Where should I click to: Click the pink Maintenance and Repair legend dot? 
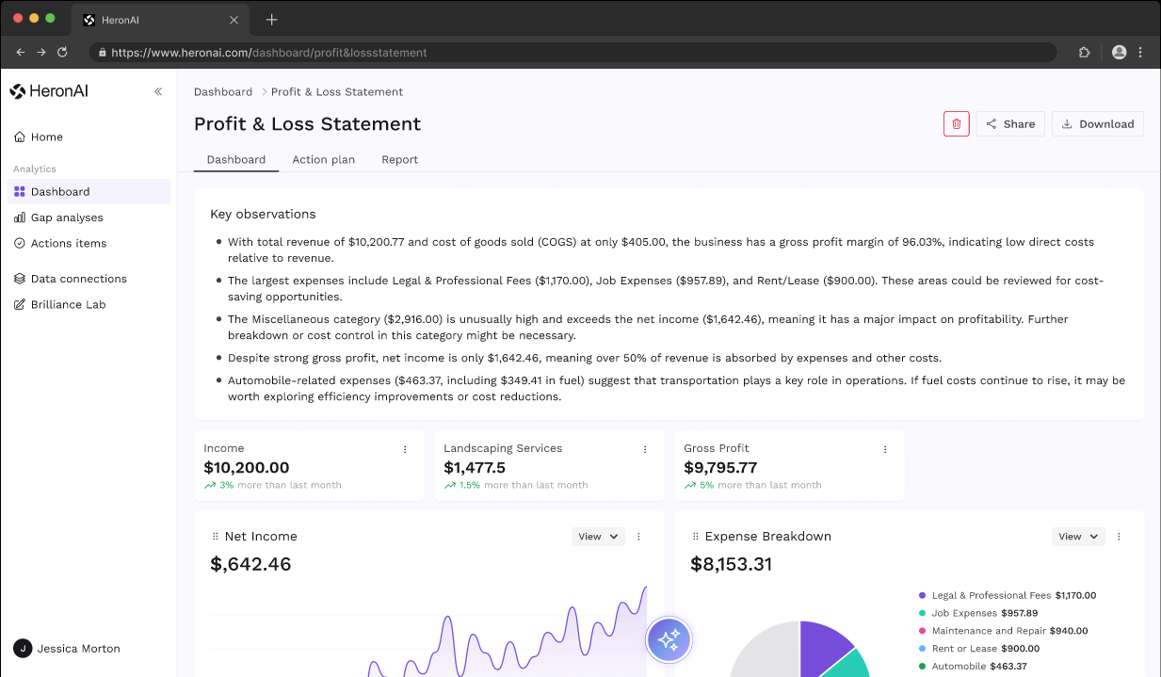922,631
